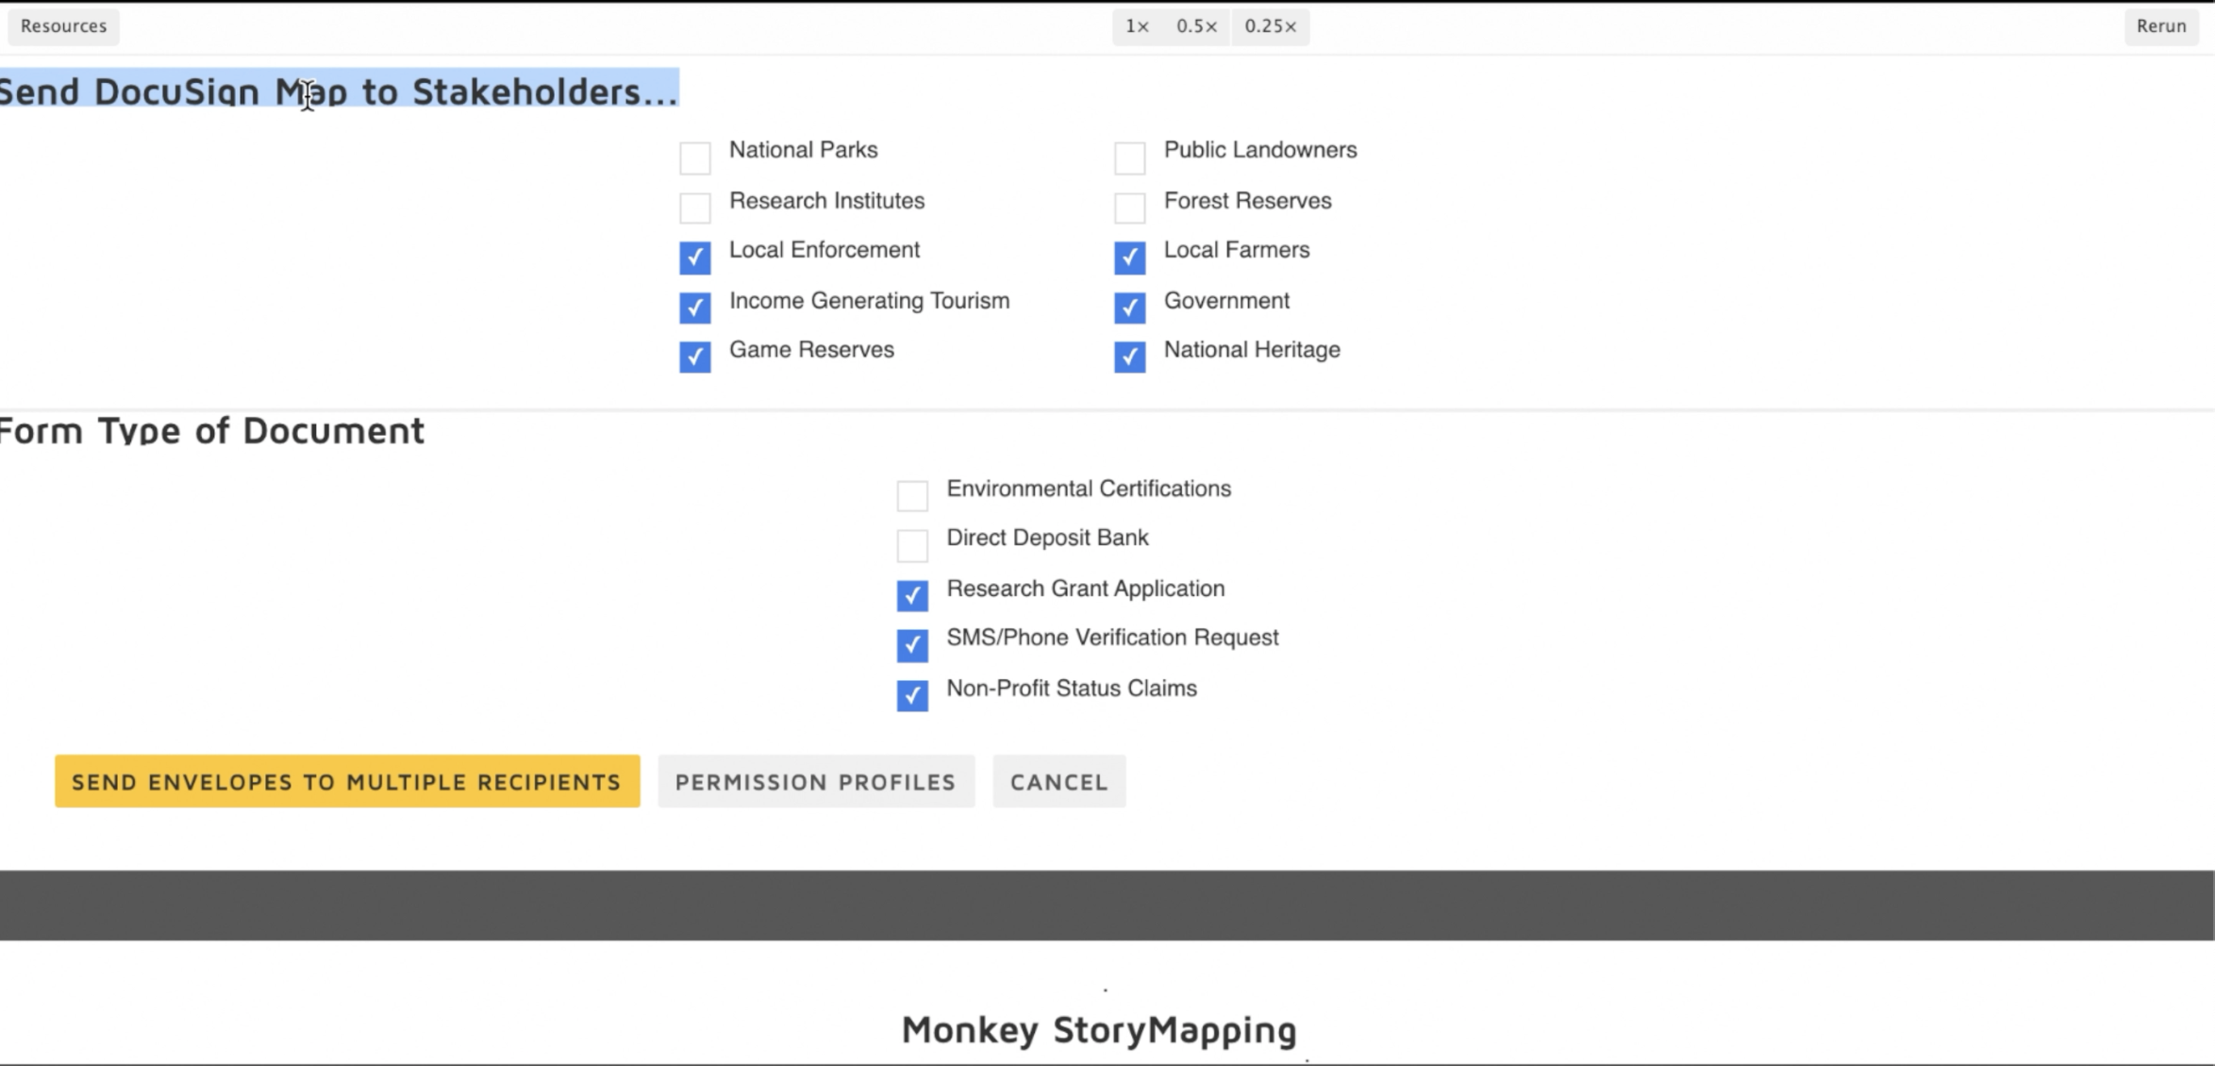Image resolution: width=2215 pixels, height=1066 pixels.
Task: Disable the Government stakeholder checkbox
Action: pos(1129,307)
